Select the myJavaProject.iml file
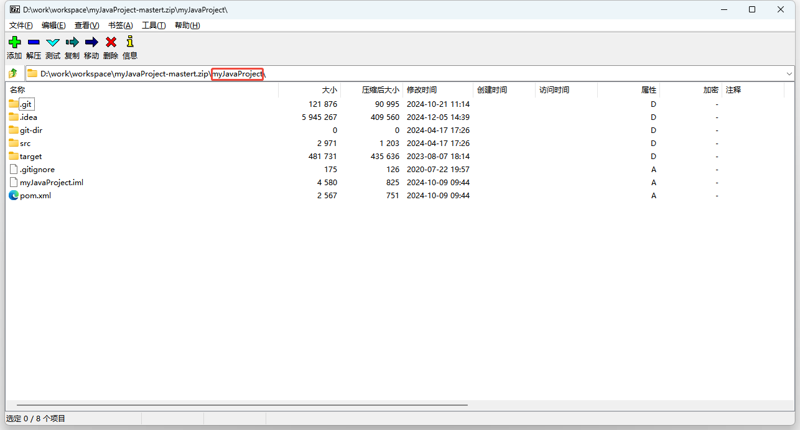Viewport: 800px width, 430px height. point(51,183)
